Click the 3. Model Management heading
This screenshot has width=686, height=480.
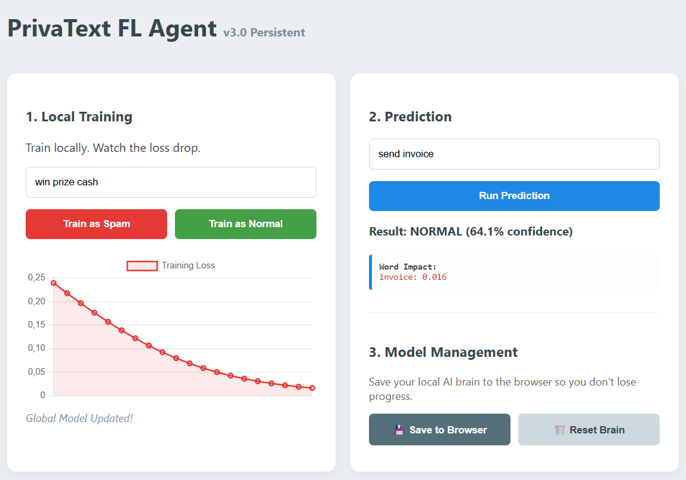point(443,353)
